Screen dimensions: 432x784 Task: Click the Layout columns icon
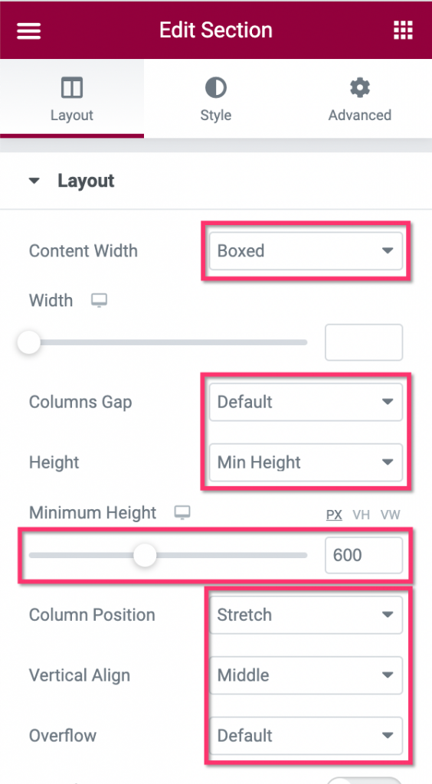(x=72, y=88)
